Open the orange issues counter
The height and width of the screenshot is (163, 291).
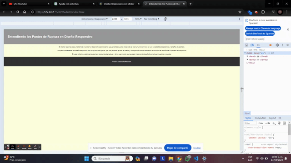pyautogui.click(x=271, y=45)
